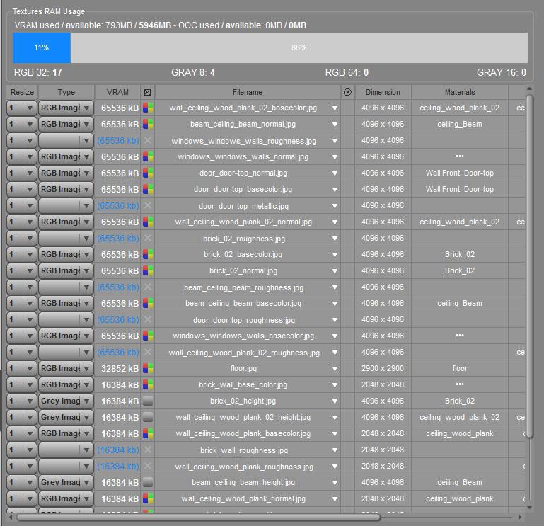Image resolution: width=544 pixels, height=526 pixels.
Task: Open filename dropdown arrow for door_door-top_normal.jpg
Action: coord(335,173)
